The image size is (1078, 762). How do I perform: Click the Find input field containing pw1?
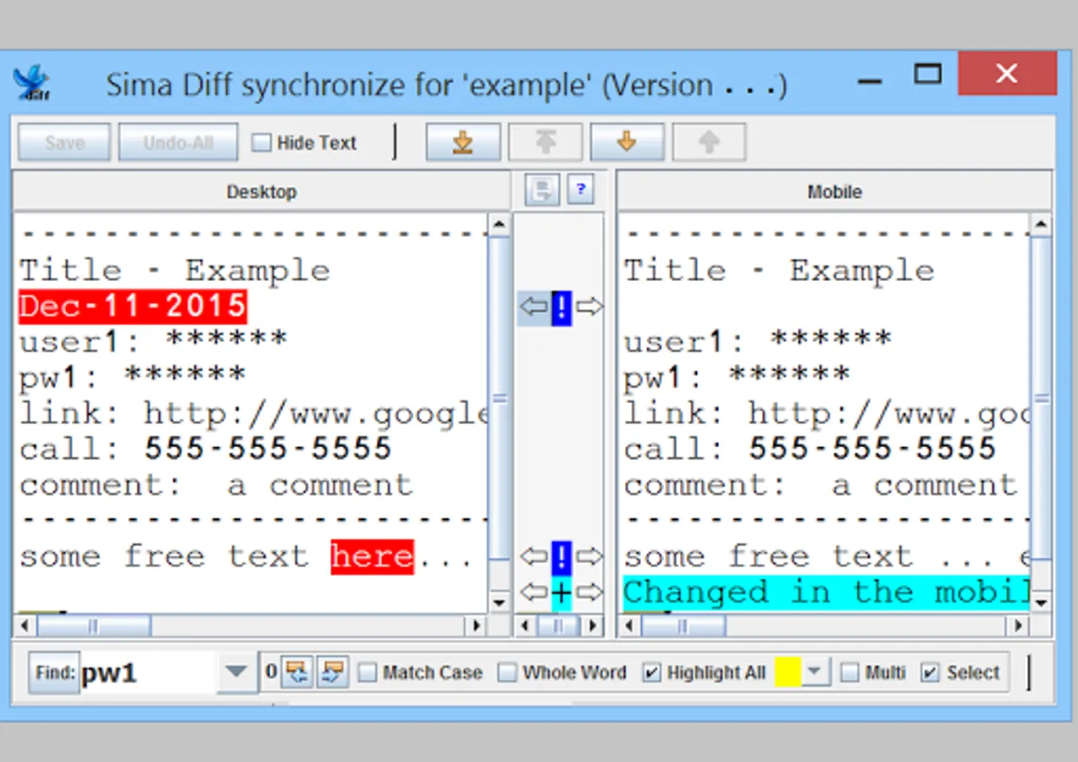coord(148,673)
